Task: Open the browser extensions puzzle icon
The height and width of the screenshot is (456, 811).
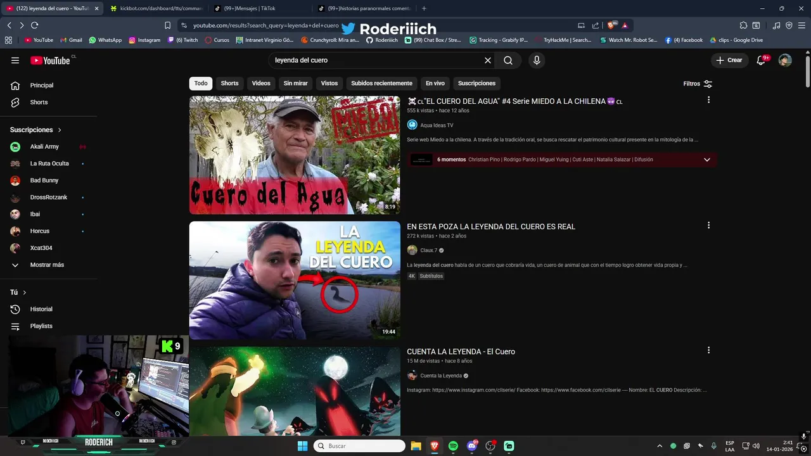Action: point(744,25)
